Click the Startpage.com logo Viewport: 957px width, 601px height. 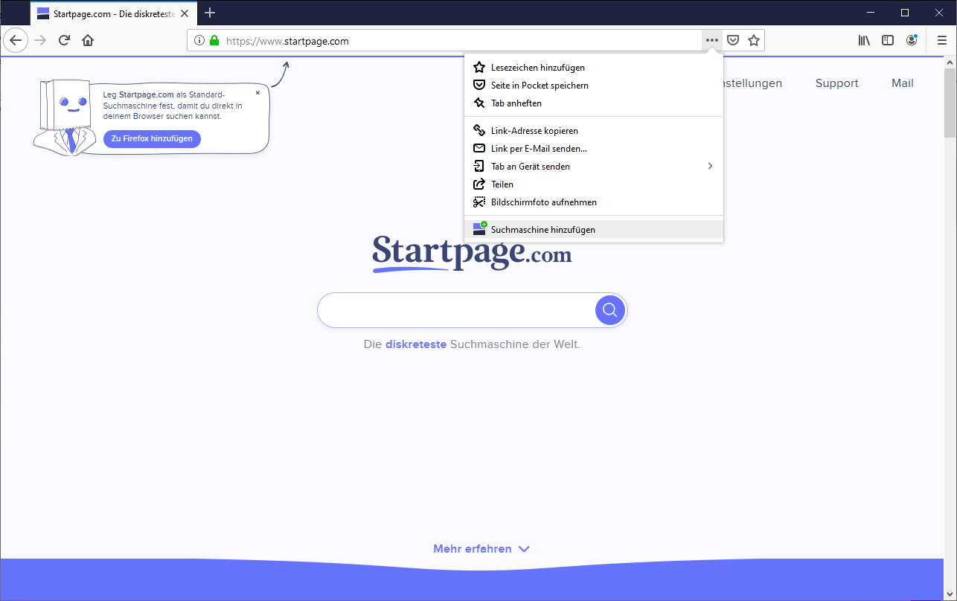[472, 254]
